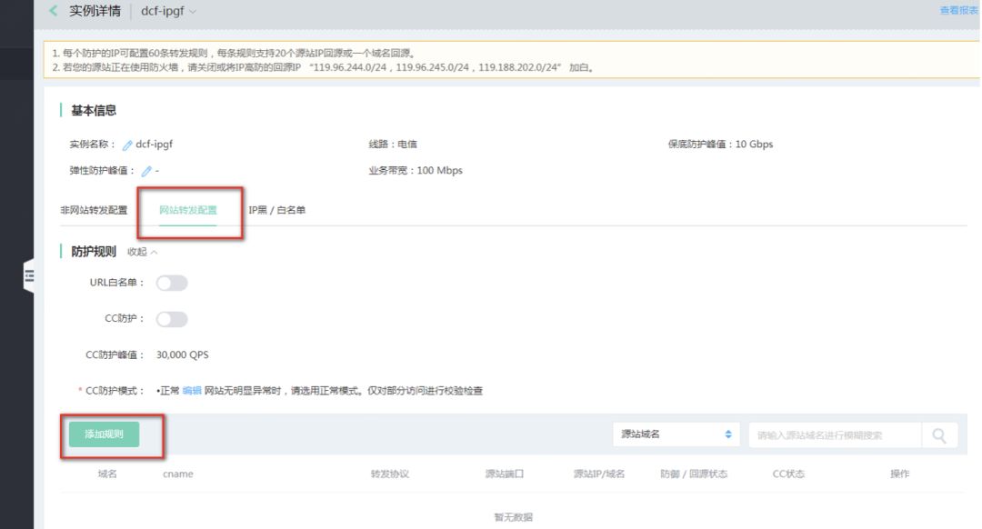Click 编辑 link for CC防护模式
The image size is (982, 529).
pyautogui.click(x=192, y=391)
